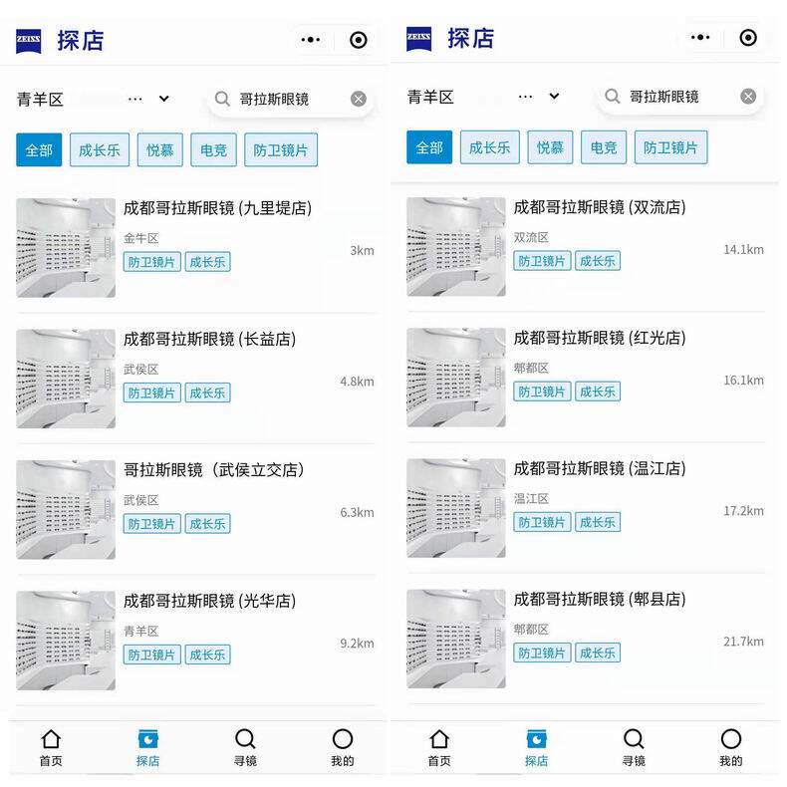Open 成都哥拉斯眼镜 (长益店) store
The image size is (787, 787).
tap(209, 339)
